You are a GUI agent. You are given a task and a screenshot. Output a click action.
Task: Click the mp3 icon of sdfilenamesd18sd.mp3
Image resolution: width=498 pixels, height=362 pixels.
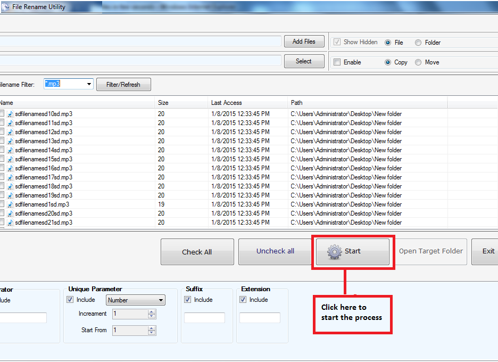point(11,186)
